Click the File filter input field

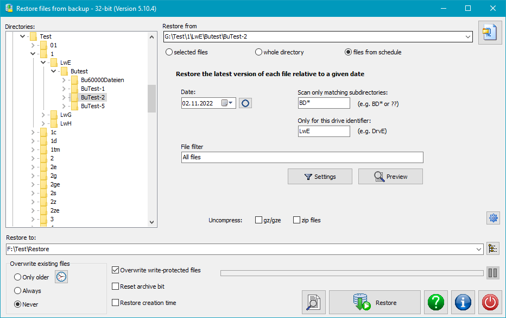point(302,157)
